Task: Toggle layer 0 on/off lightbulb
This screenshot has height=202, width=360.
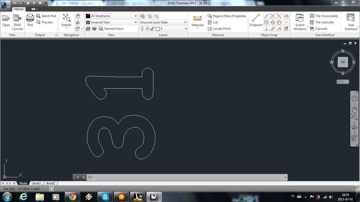Action: [142, 29]
